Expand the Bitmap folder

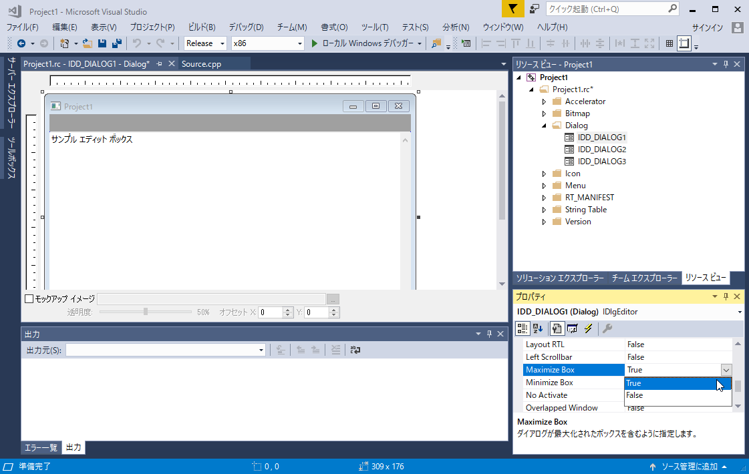[544, 113]
